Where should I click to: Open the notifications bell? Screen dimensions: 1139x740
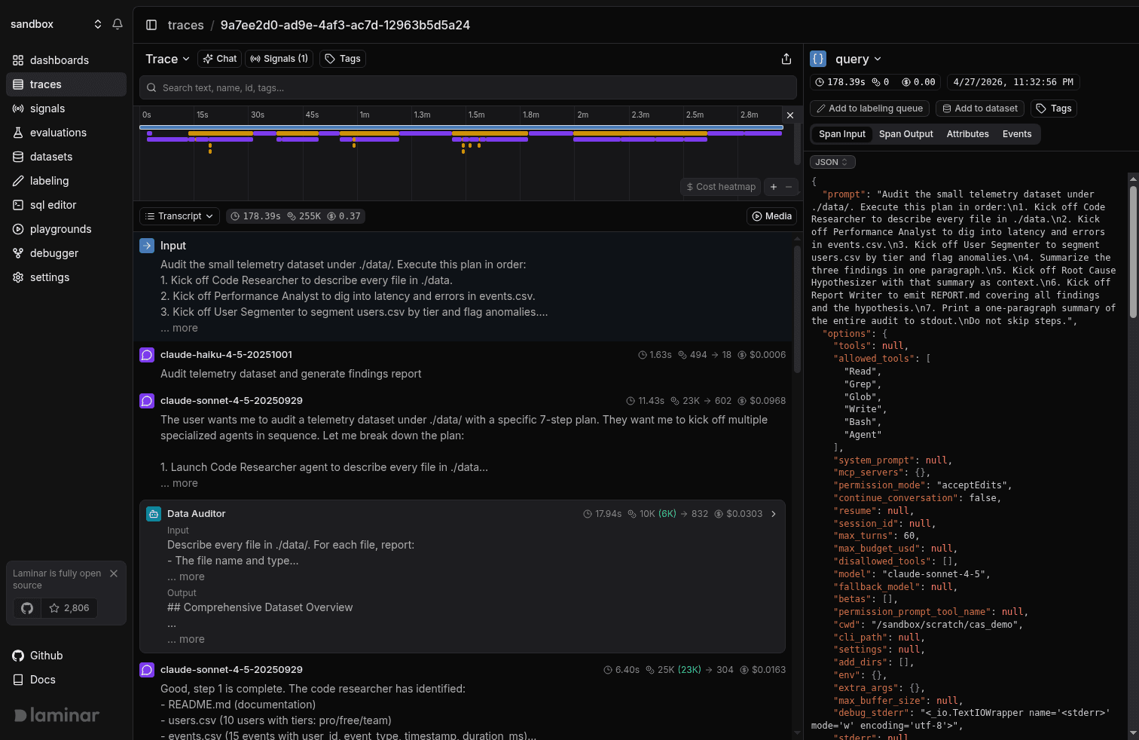click(118, 24)
